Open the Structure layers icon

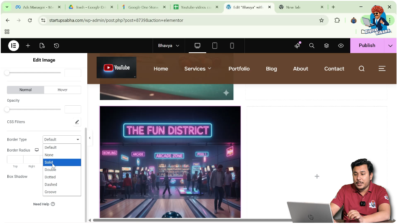pos(326,46)
